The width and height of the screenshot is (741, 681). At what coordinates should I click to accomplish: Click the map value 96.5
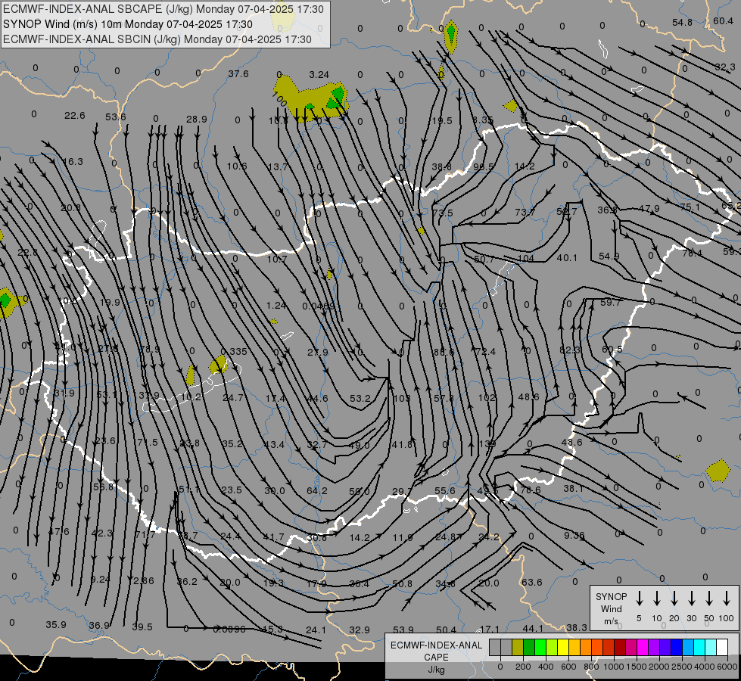tap(484, 166)
